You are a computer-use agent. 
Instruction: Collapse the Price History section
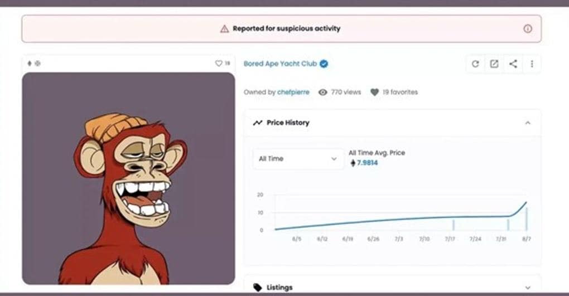coord(528,123)
